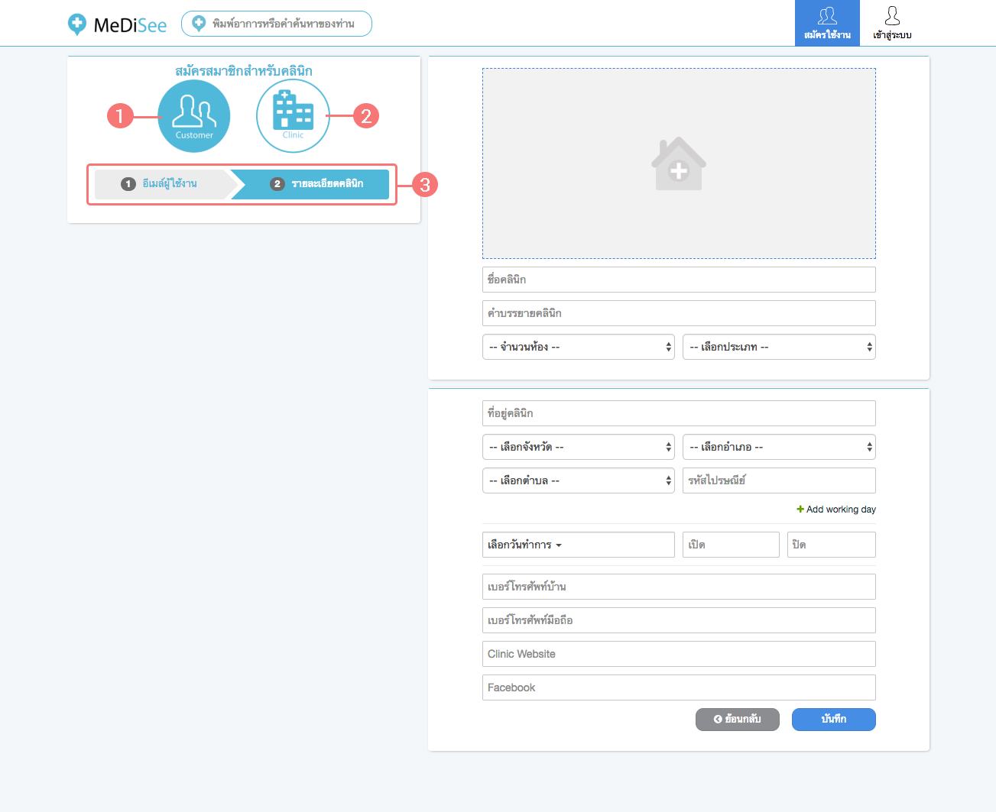Click the login person icon in header
This screenshot has height=812, width=996.
892,16
